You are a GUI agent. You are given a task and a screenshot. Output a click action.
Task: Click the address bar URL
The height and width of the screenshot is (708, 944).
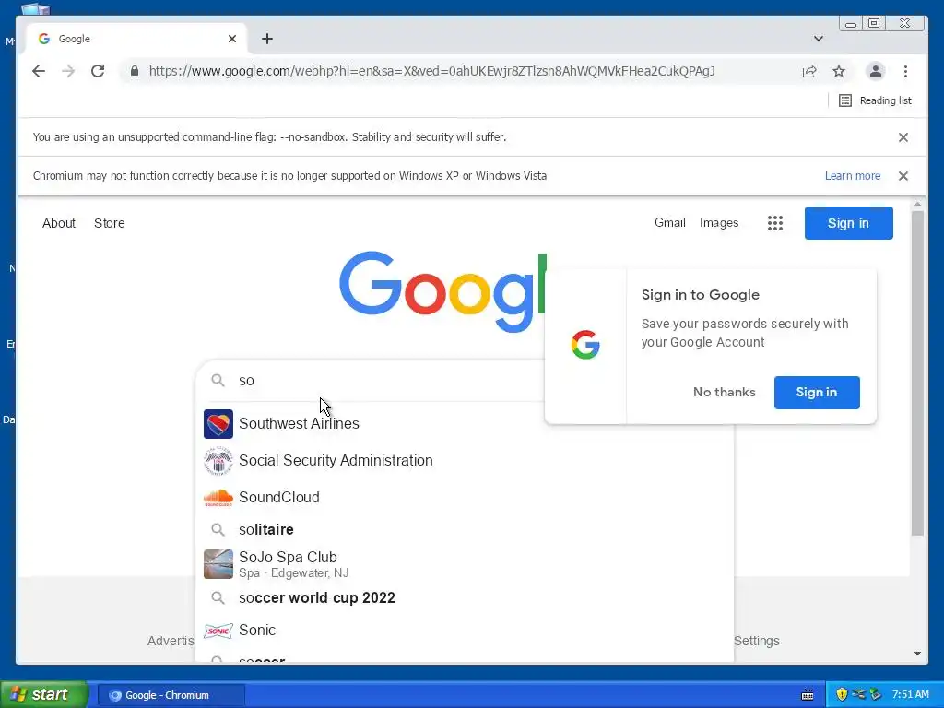pyautogui.click(x=431, y=71)
